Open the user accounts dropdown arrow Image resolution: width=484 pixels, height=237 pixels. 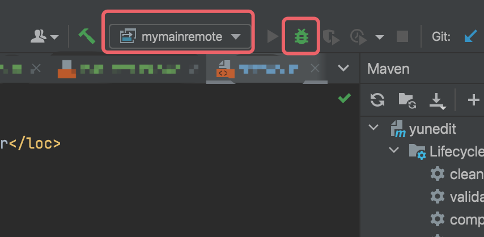click(x=54, y=37)
